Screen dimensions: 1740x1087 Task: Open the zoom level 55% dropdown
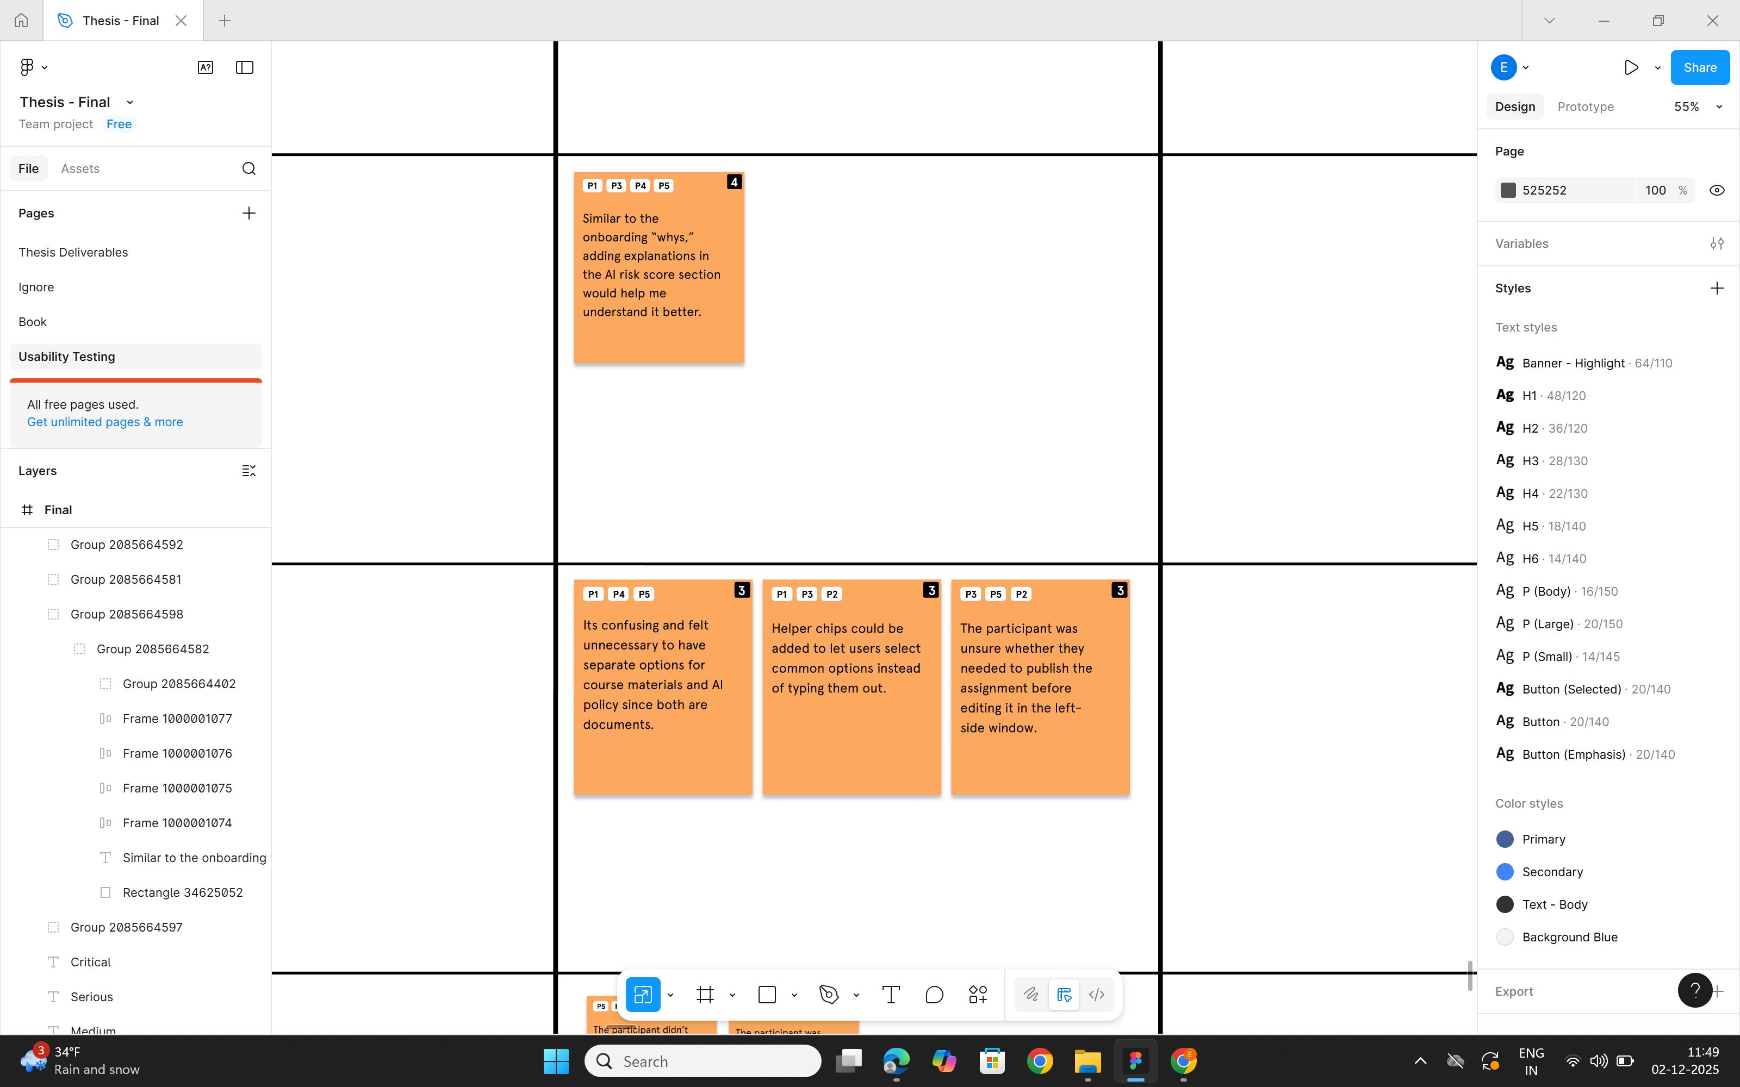[1697, 107]
